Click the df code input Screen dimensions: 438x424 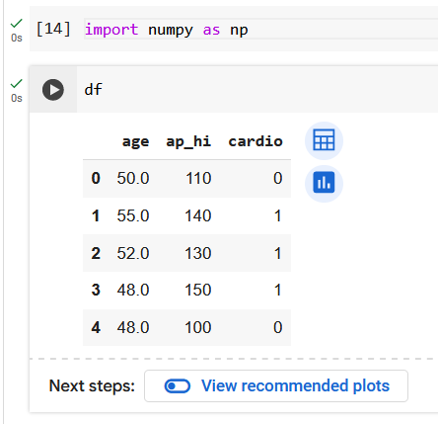point(257,90)
